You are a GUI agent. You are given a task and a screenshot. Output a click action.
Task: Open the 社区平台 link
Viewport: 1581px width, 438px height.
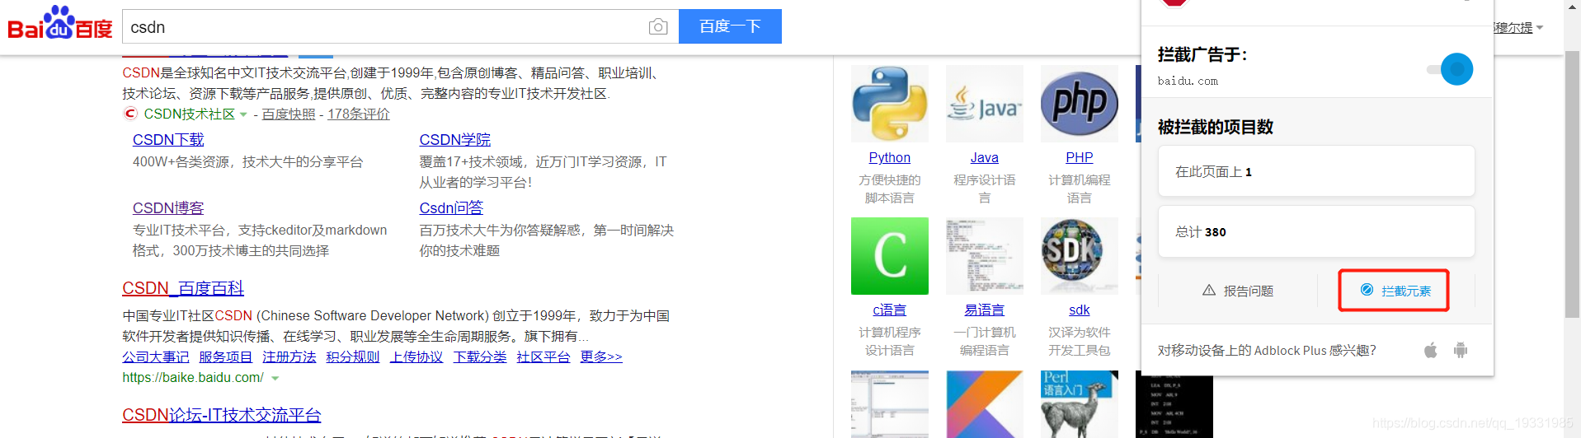click(543, 356)
